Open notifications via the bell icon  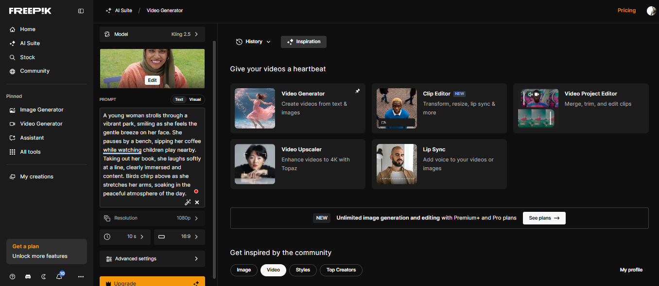(59, 276)
